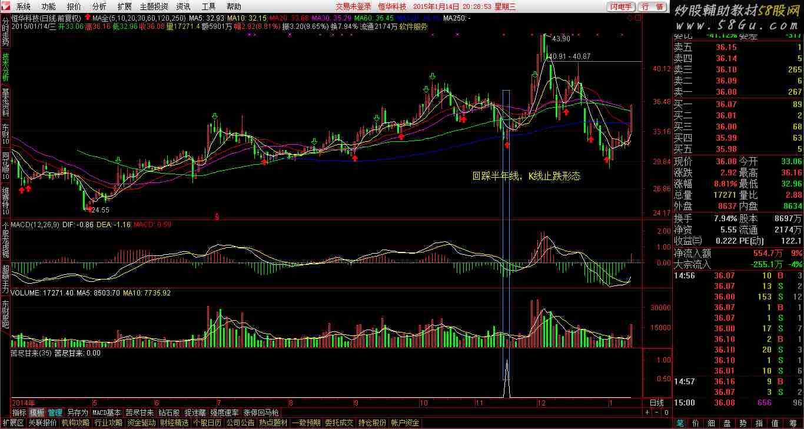Open the 系统 menu

click(x=24, y=6)
